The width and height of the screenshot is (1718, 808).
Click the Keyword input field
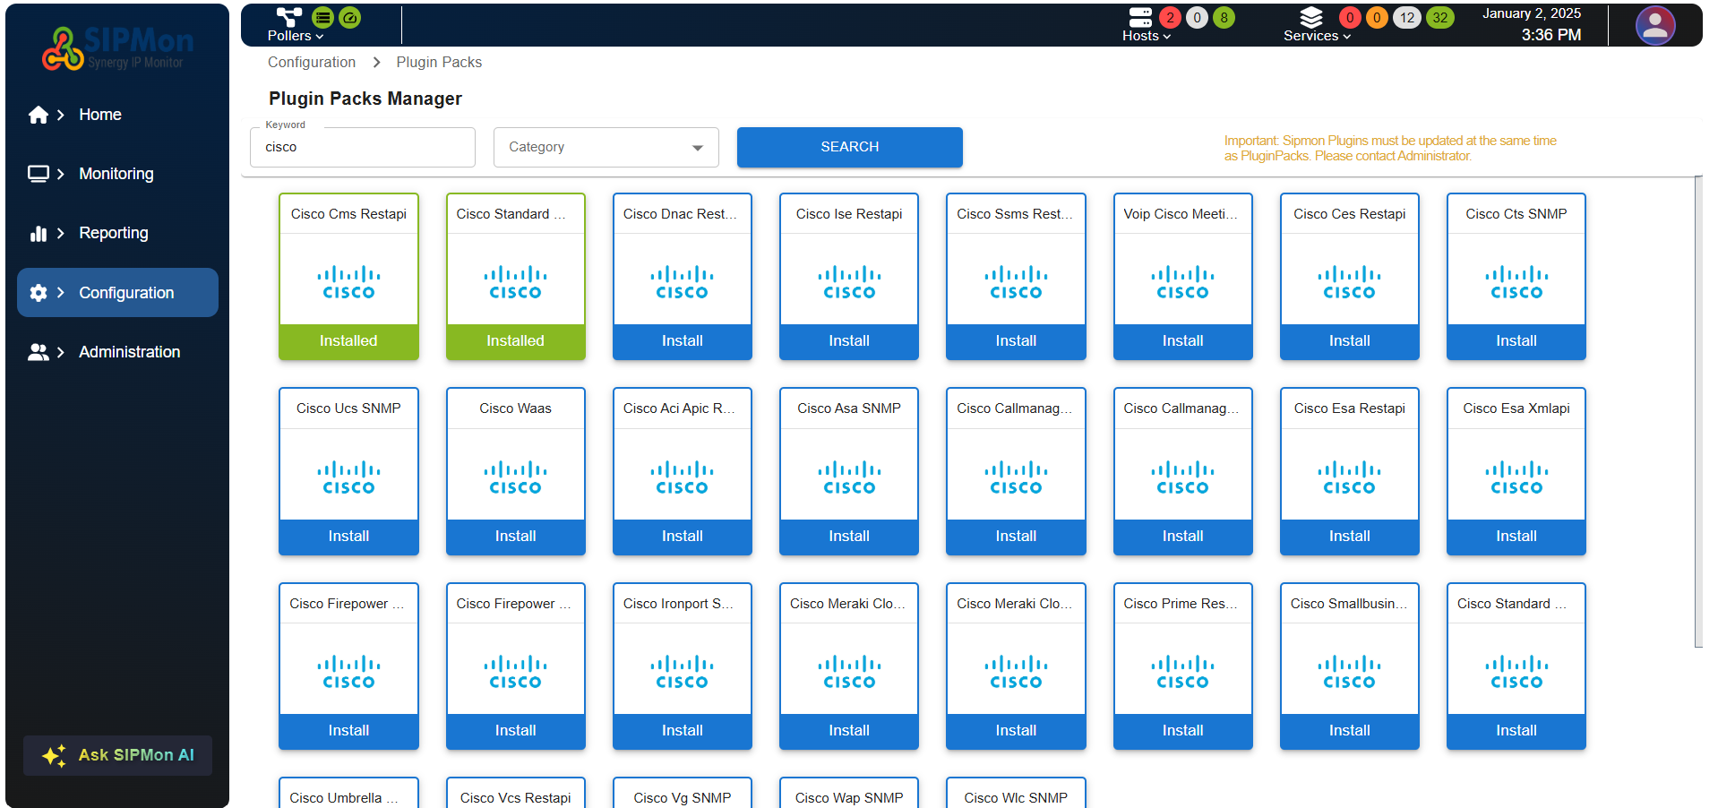363,148
